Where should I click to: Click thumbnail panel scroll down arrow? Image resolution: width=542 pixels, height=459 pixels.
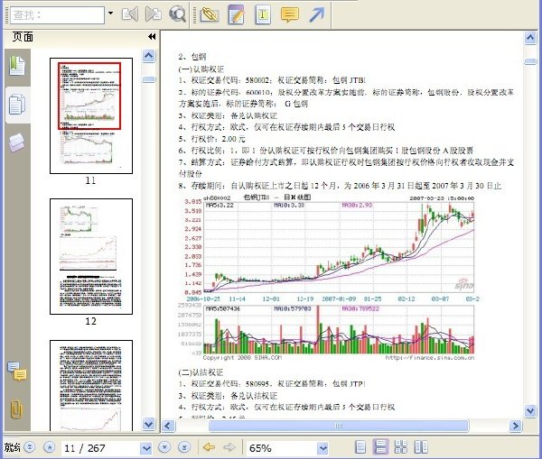(149, 424)
